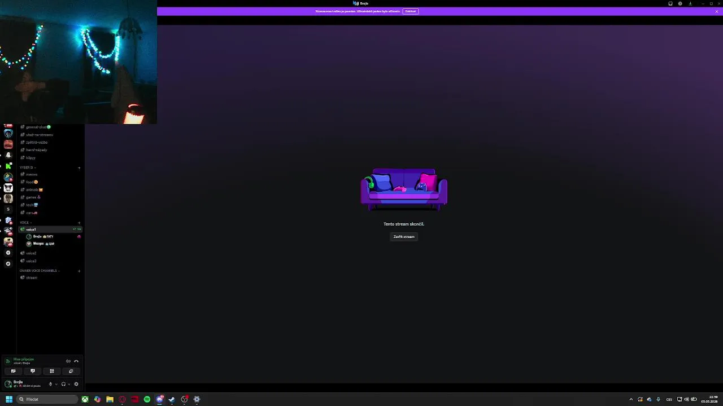Open the black-and-white cat server icon

[8, 188]
